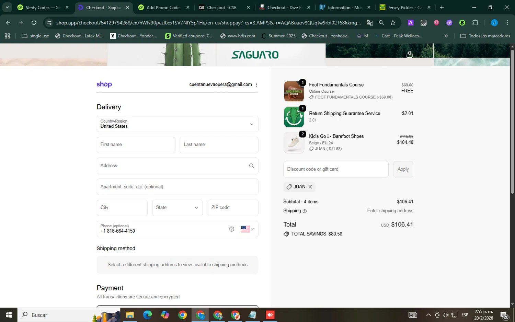515x322 pixels.
Task: Click the Discount code or gift card field
Action: (336, 169)
